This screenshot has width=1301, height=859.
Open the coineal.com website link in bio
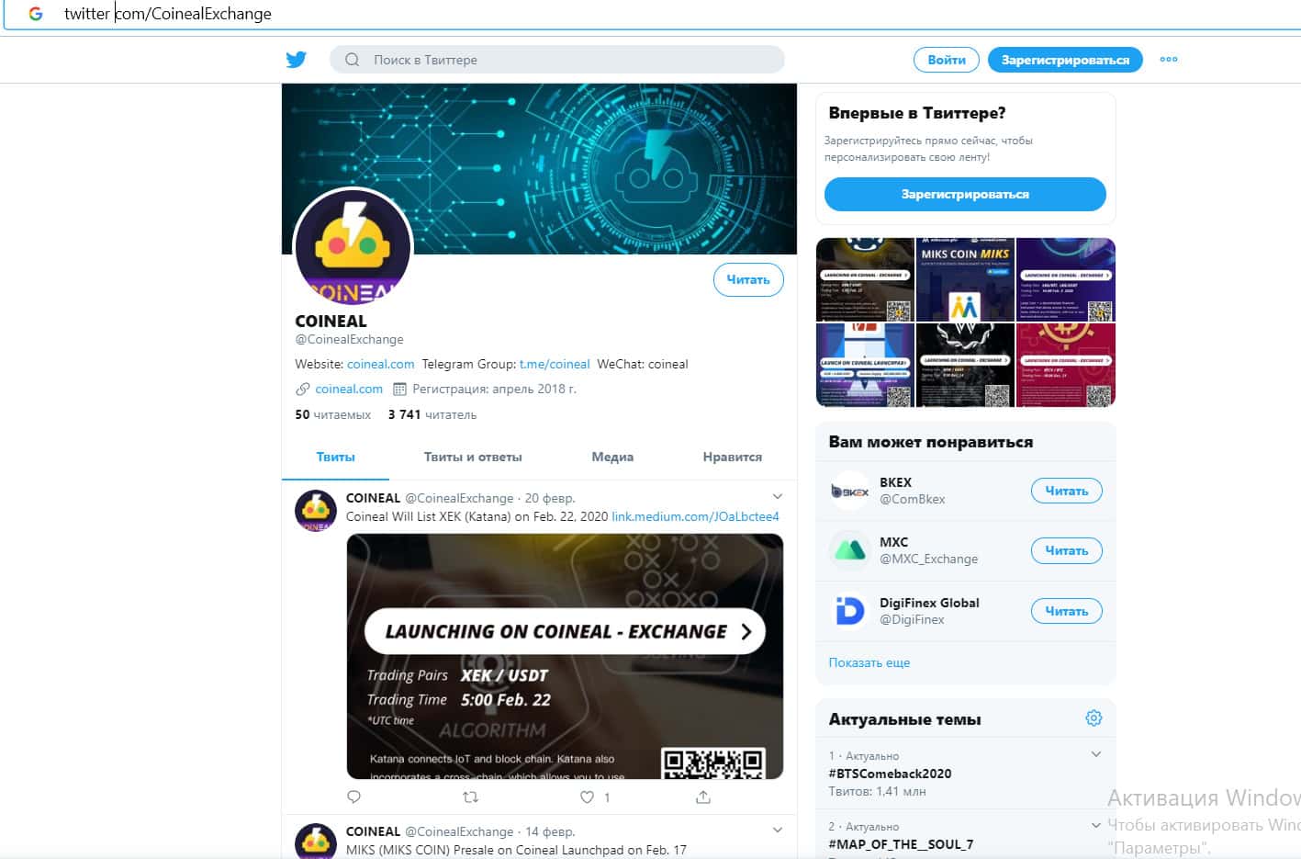coord(380,365)
